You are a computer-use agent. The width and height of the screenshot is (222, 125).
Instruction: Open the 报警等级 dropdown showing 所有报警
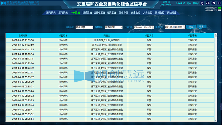click(x=113, y=27)
